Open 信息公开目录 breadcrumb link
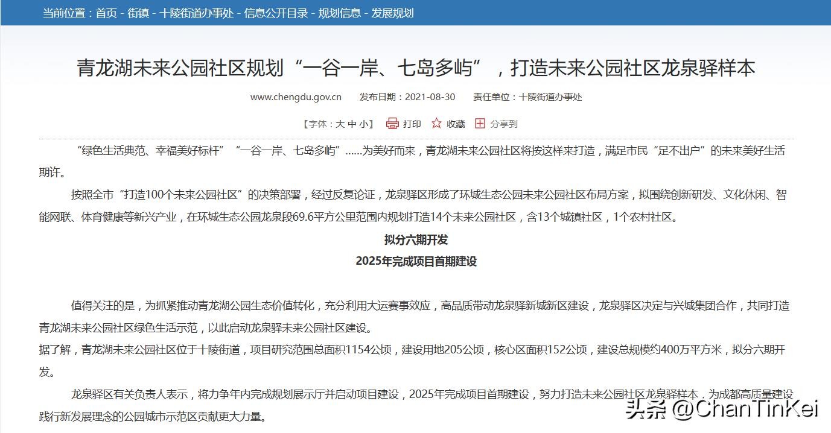Screen dimensions: 831x433 [276, 13]
